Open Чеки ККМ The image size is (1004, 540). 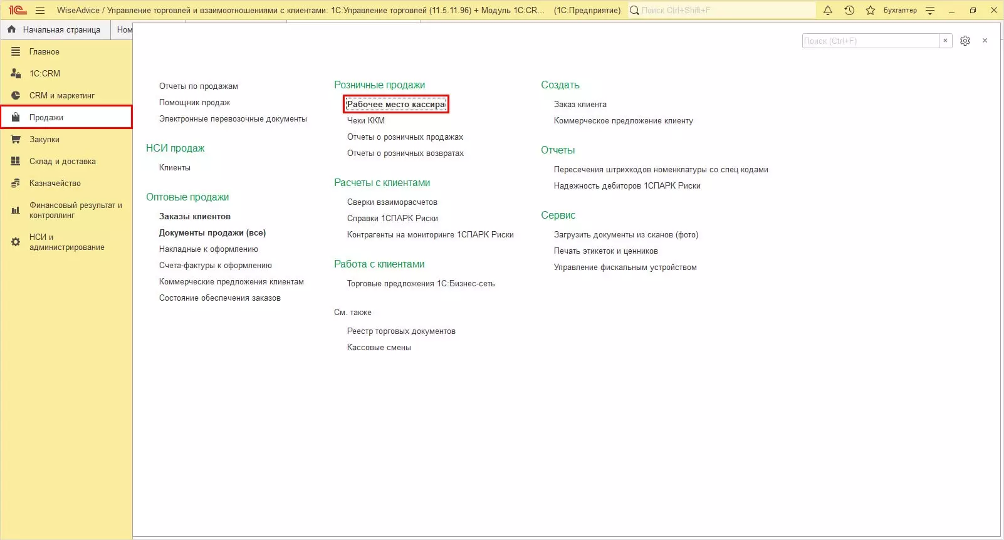coord(366,121)
